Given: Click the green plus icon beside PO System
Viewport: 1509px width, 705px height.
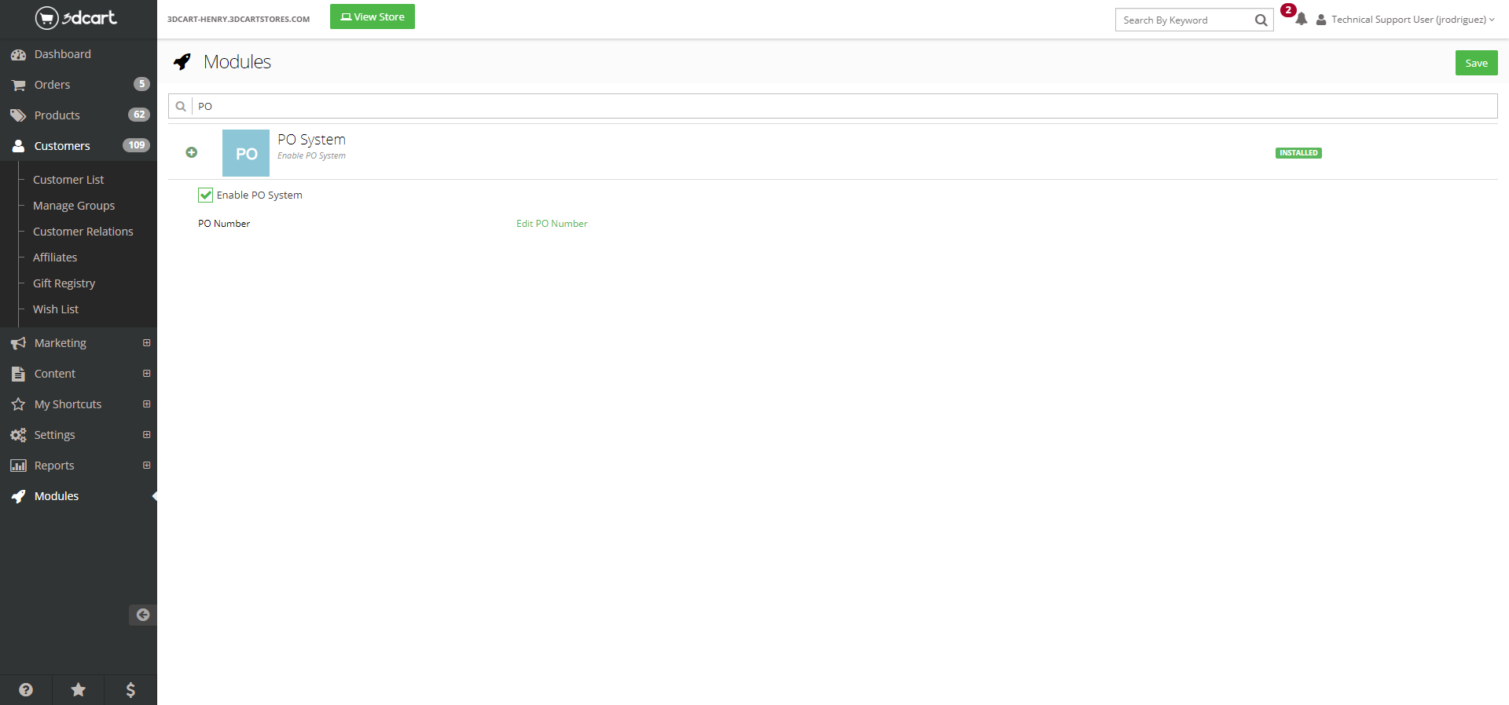Looking at the screenshot, I should click(192, 152).
